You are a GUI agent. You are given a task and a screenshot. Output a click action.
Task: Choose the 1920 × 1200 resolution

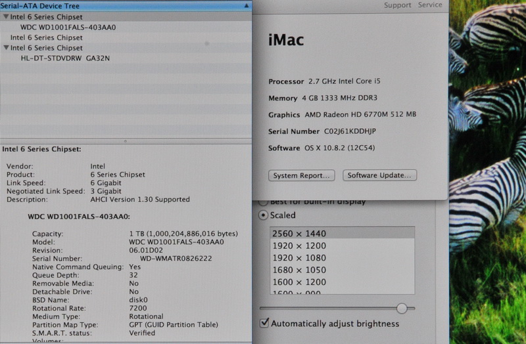[x=299, y=246]
